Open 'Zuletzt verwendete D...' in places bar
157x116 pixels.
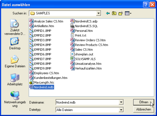15,27
